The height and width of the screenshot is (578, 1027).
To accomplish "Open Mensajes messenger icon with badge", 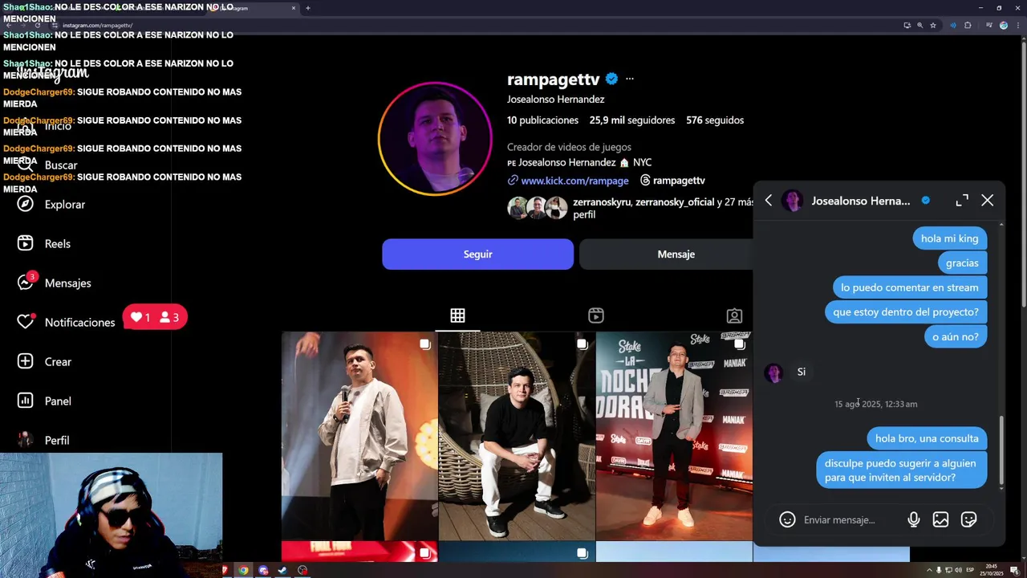I will (26, 283).
